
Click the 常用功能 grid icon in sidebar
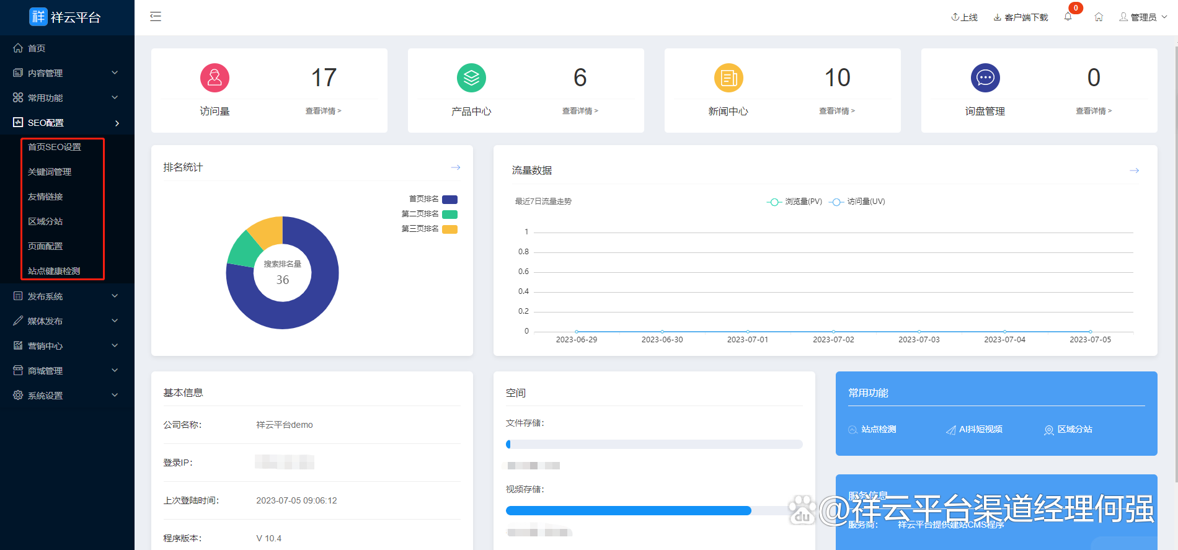(18, 97)
